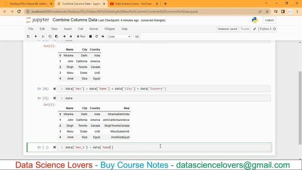Image resolution: width=302 pixels, height=170 pixels.
Task: Open the File menu
Action: point(31,29)
